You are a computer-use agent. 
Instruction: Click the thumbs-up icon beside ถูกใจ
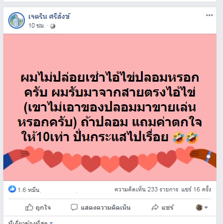click(x=29, y=207)
